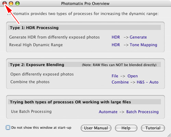Zoom window with green button
The image size is (171, 137).
coord(17,3)
